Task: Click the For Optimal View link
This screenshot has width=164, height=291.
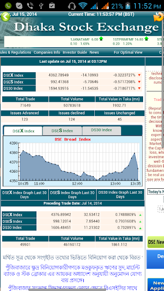Action: tap(128, 52)
